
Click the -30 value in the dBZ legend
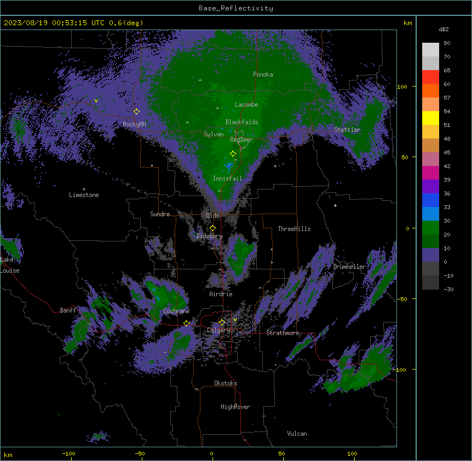[x=448, y=289]
